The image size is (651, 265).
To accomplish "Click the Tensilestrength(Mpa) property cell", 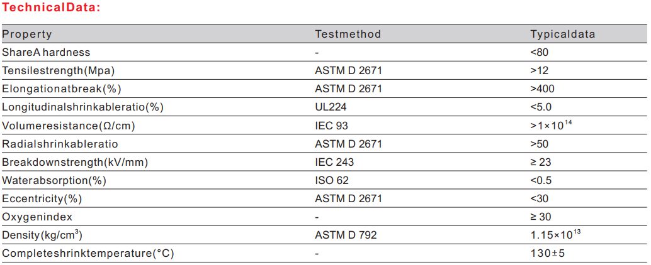I will coord(59,71).
